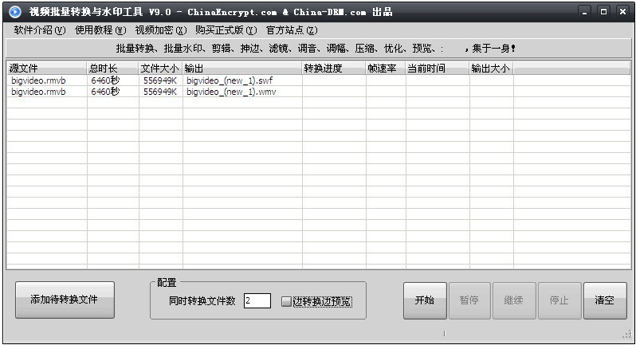The width and height of the screenshot is (636, 345).
Task: Click 556949K size in the .wmv row
Action: [160, 92]
